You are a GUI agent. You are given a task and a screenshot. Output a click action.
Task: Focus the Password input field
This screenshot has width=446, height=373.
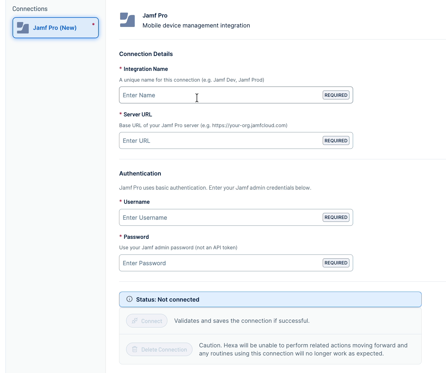click(x=236, y=263)
